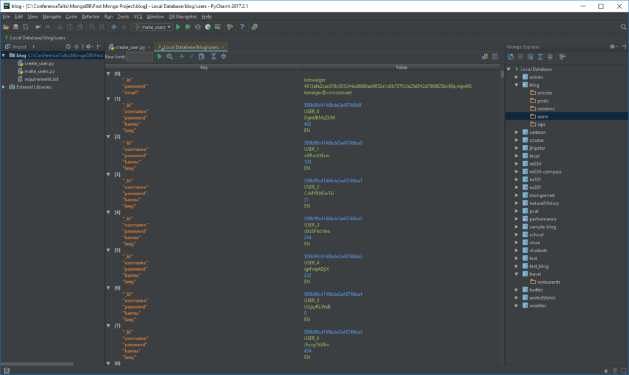Execute query with the editor's green play icon
Image resolution: width=629 pixels, height=375 pixels.
160,56
